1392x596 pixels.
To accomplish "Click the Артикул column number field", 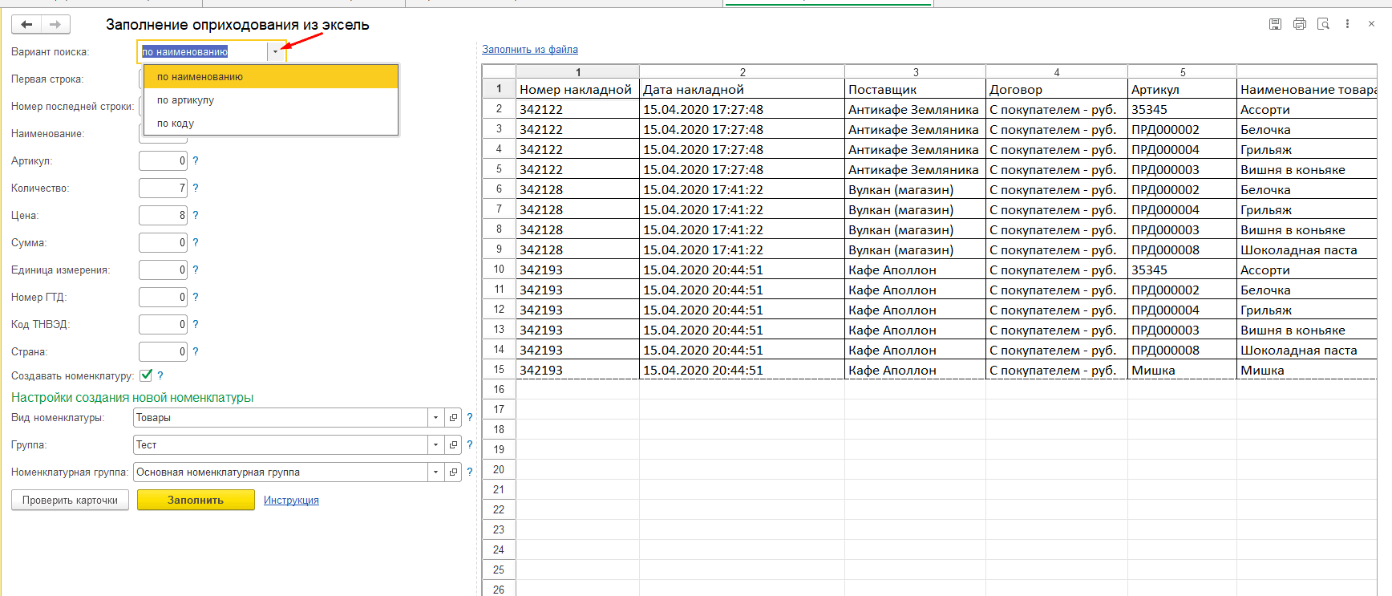I will 163,160.
